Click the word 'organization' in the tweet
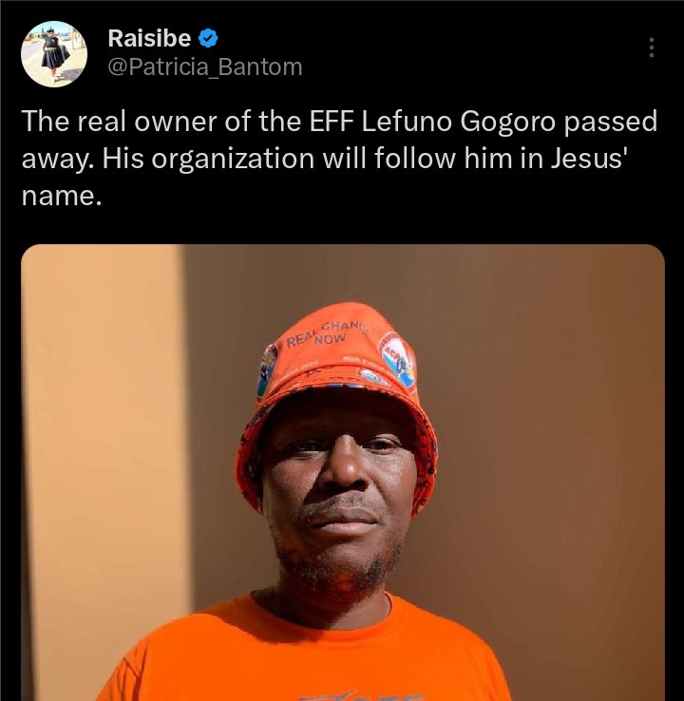 coord(233,160)
